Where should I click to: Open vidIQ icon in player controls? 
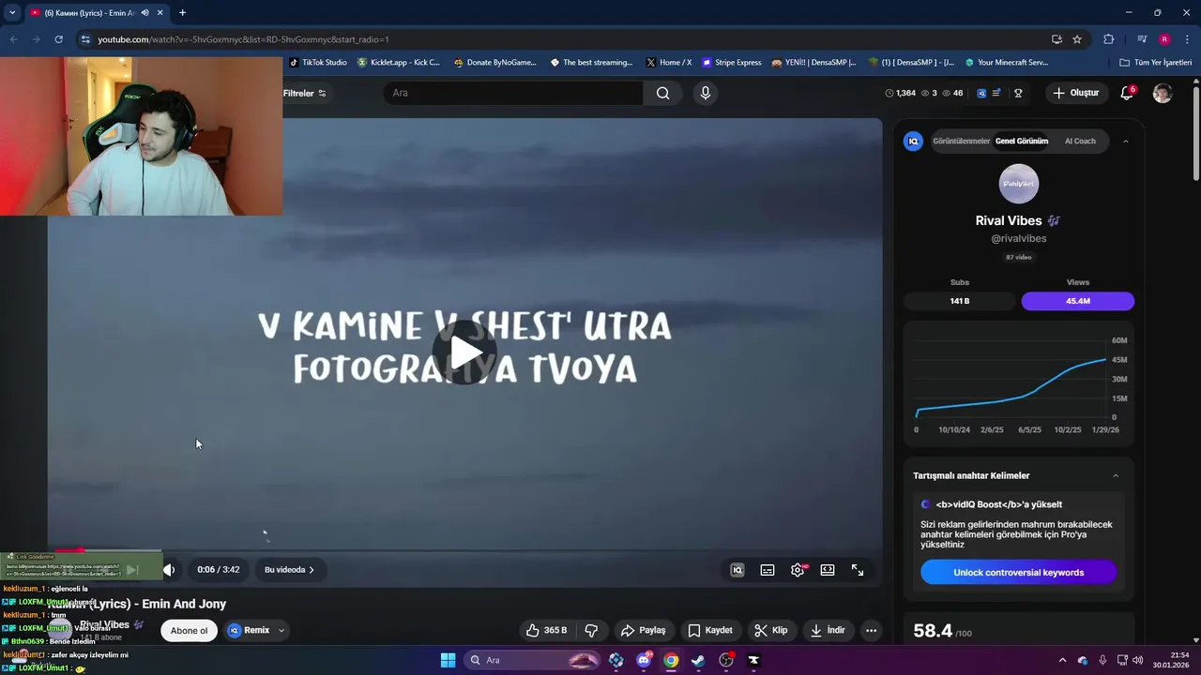(737, 570)
